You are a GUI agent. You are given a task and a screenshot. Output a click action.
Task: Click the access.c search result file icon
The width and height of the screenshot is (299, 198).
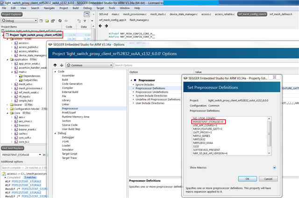(4, 174)
